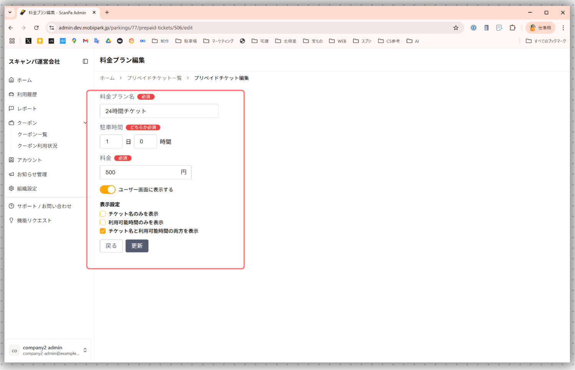The height and width of the screenshot is (370, 575).
Task: Reload the page using the refresh icon
Action: pyautogui.click(x=36, y=28)
